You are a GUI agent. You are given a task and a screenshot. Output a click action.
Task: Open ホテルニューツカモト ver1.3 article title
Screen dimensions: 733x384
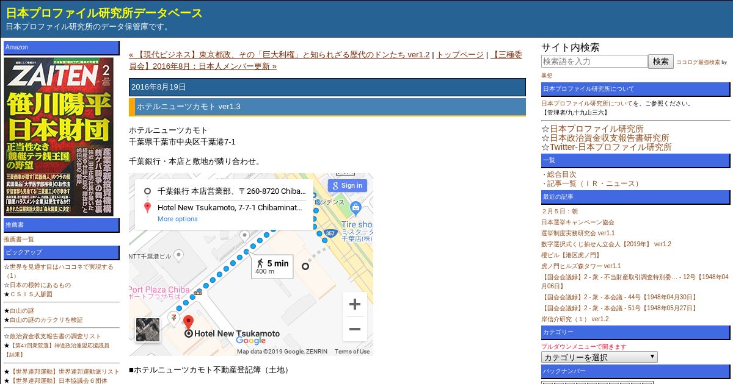189,107
